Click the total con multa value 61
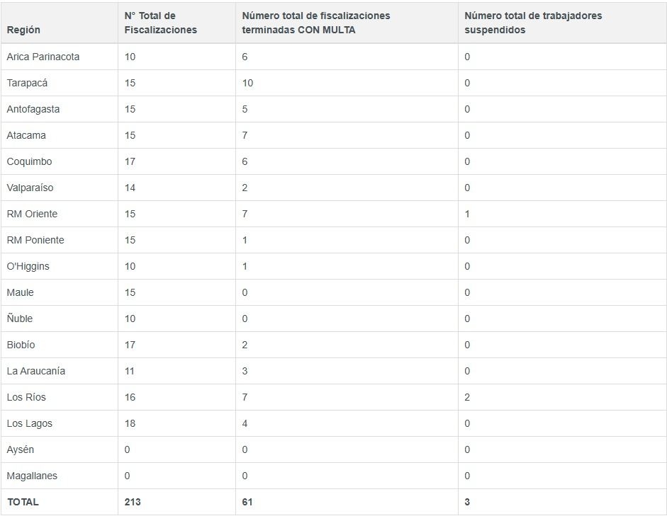667x516 pixels. 247,502
